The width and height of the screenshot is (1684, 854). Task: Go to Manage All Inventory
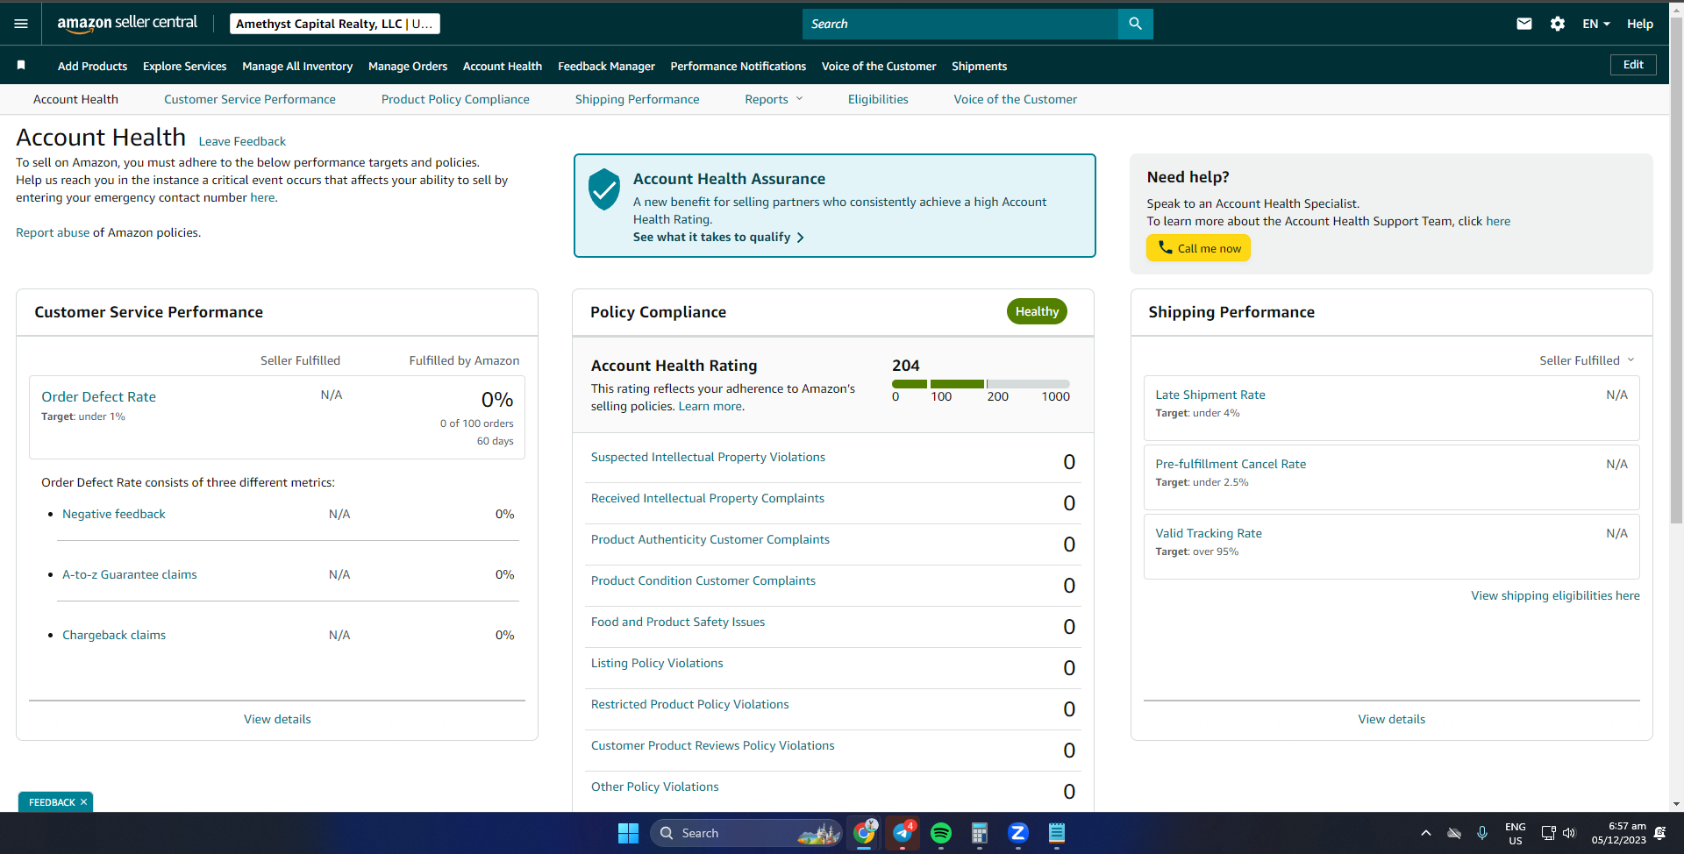[x=297, y=66]
